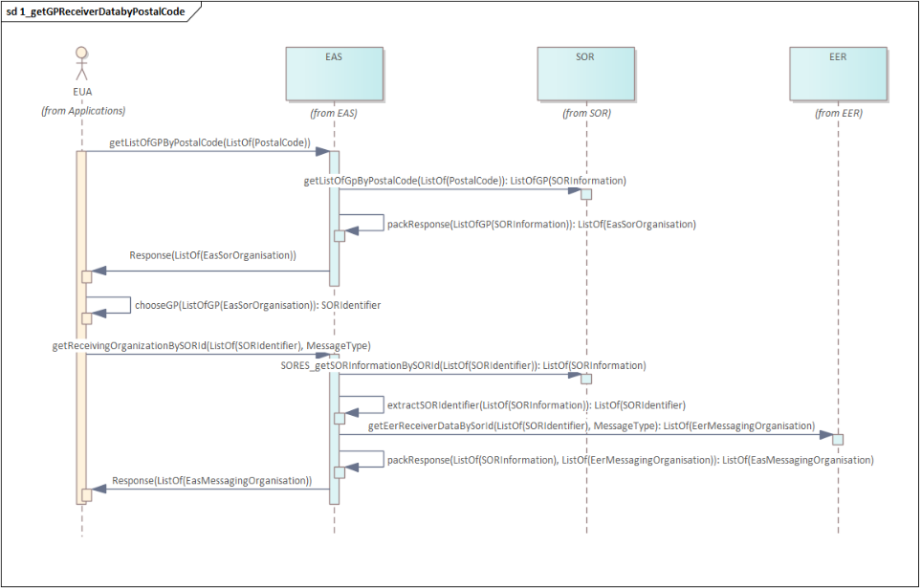This screenshot has width=921, height=588.
Task: Click the EUA actor stick figure
Action: 81,64
